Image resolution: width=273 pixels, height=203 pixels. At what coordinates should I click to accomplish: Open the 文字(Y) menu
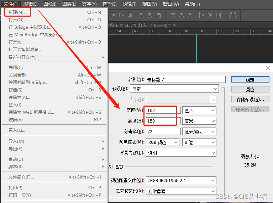(89, 4)
